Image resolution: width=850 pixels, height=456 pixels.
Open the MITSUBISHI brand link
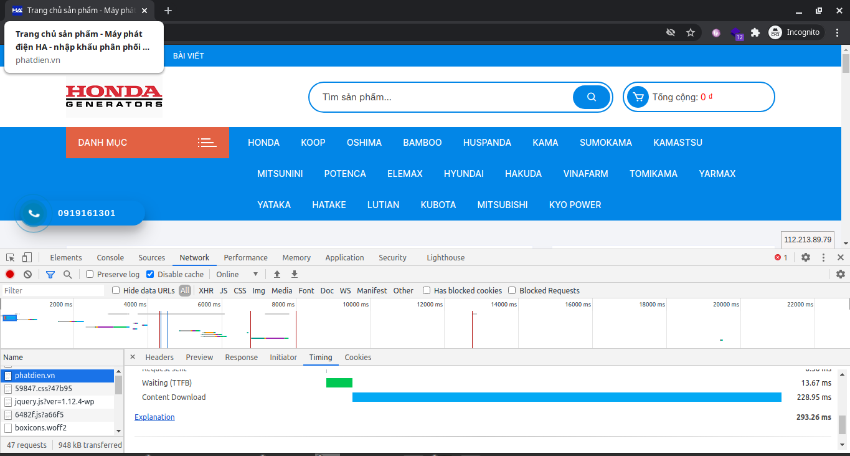click(503, 204)
